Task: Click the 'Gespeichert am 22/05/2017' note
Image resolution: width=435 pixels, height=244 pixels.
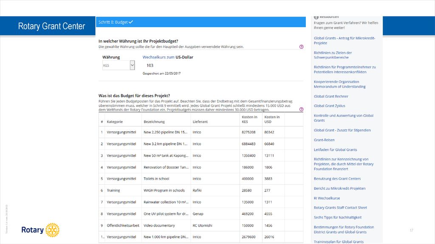Action: (x=161, y=73)
